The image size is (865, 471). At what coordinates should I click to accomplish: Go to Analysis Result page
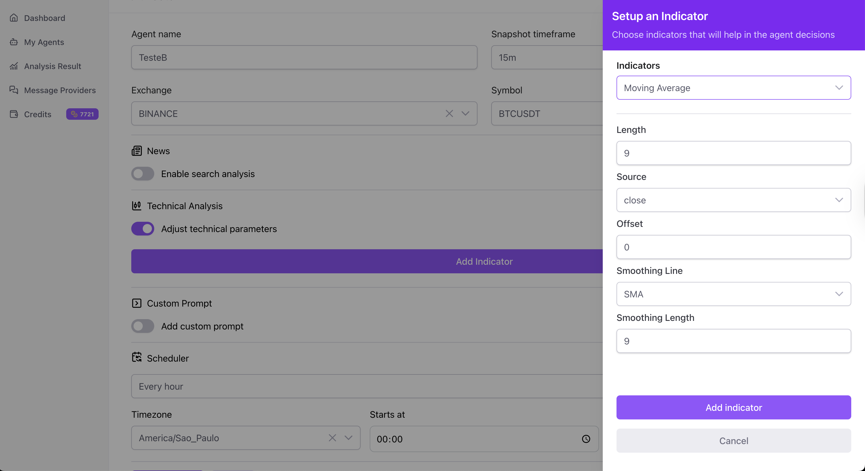(52, 66)
